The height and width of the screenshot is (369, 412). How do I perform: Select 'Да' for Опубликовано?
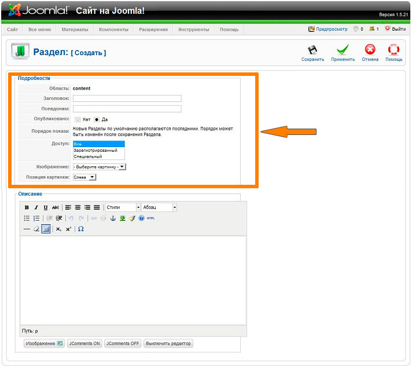click(97, 119)
